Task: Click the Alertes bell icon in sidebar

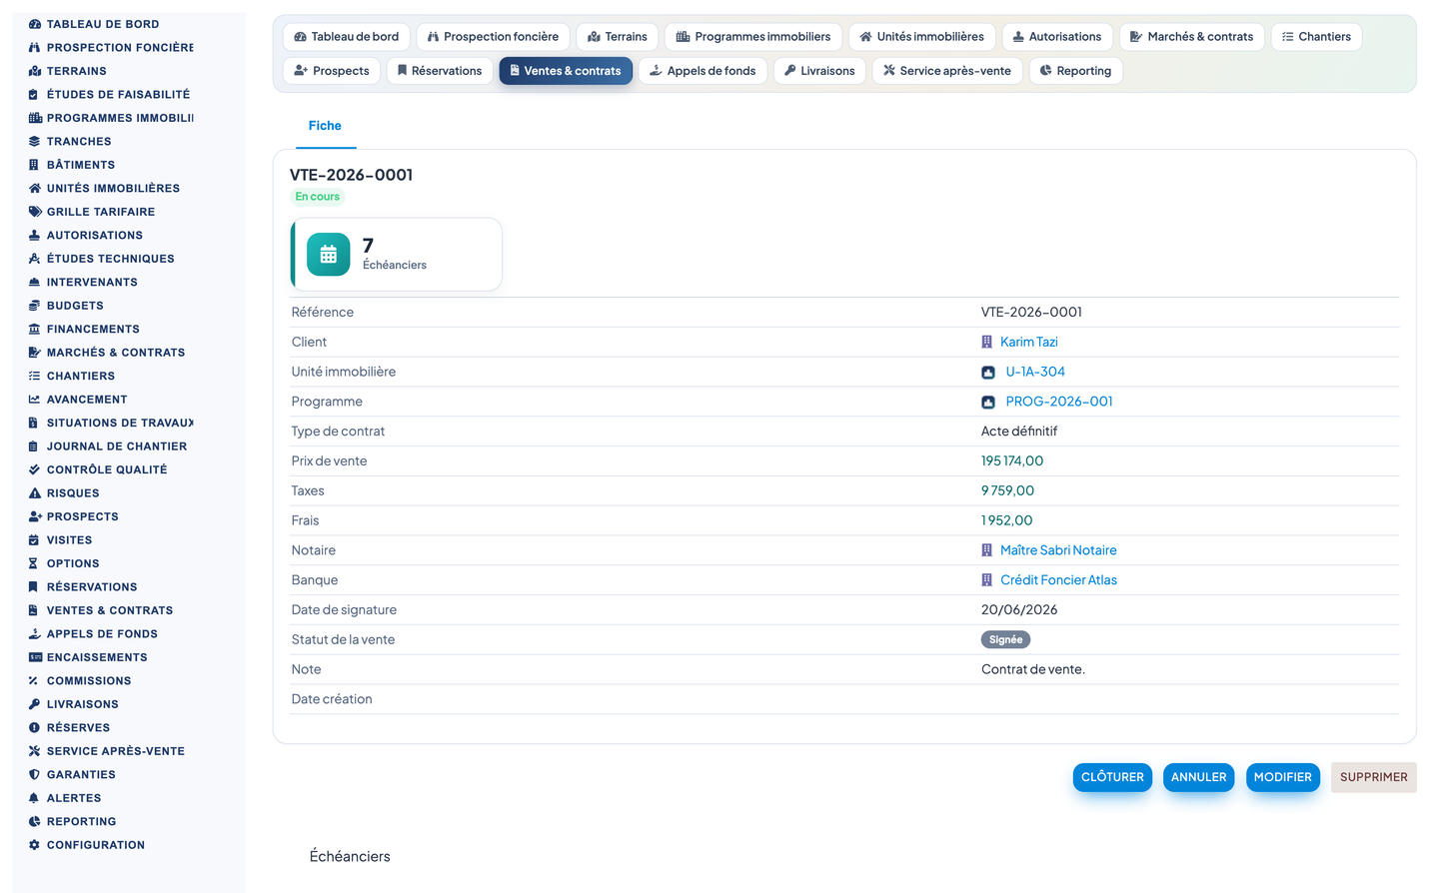Action: click(34, 798)
